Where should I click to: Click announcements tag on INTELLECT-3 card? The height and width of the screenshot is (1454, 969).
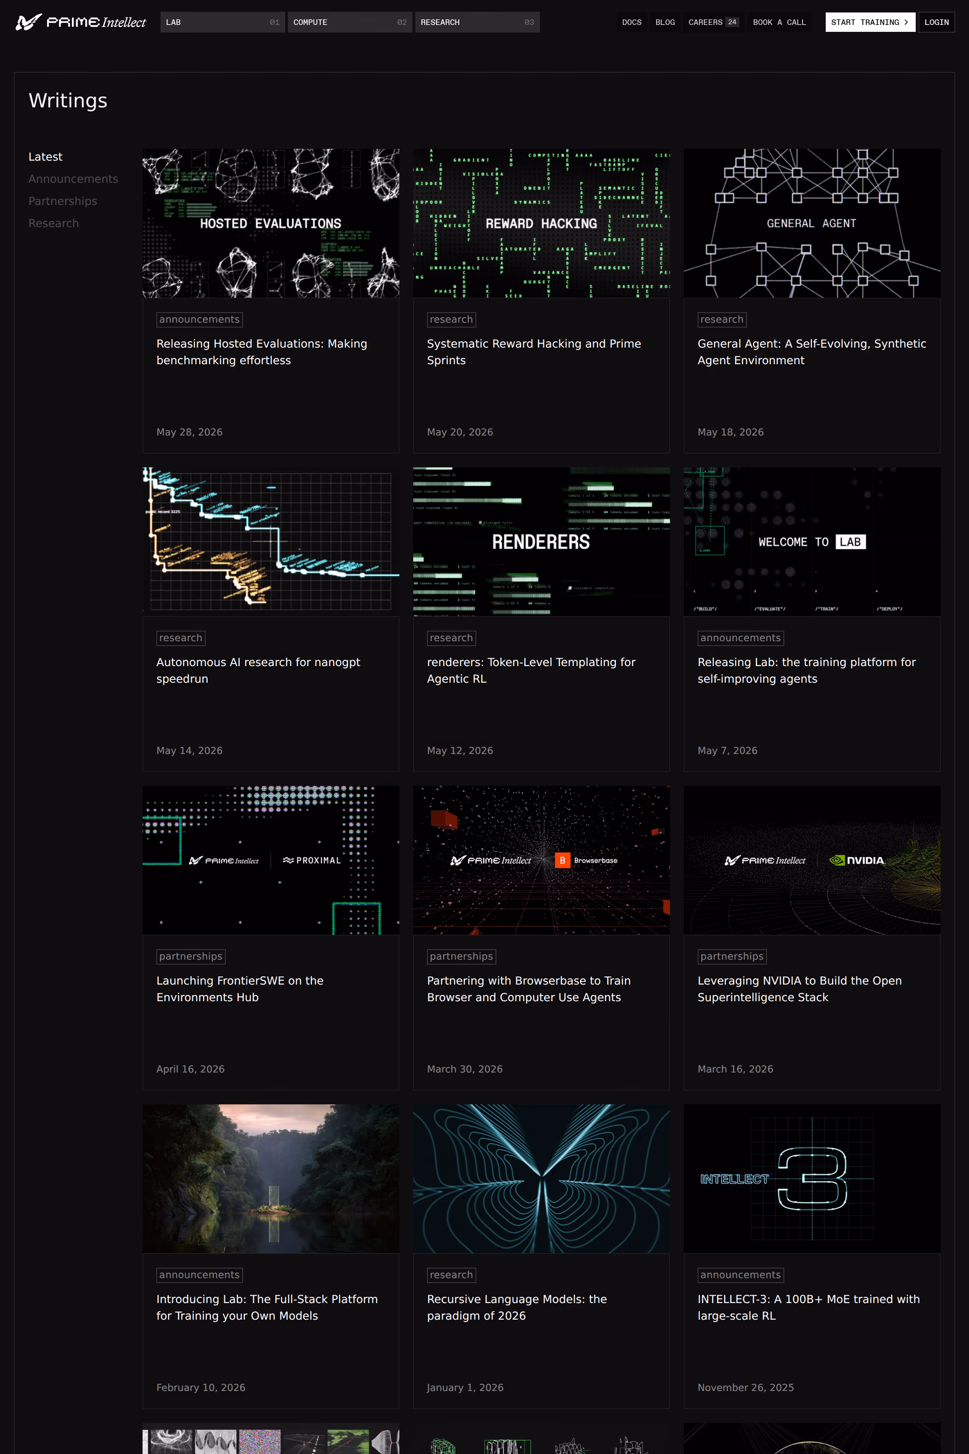click(741, 1275)
